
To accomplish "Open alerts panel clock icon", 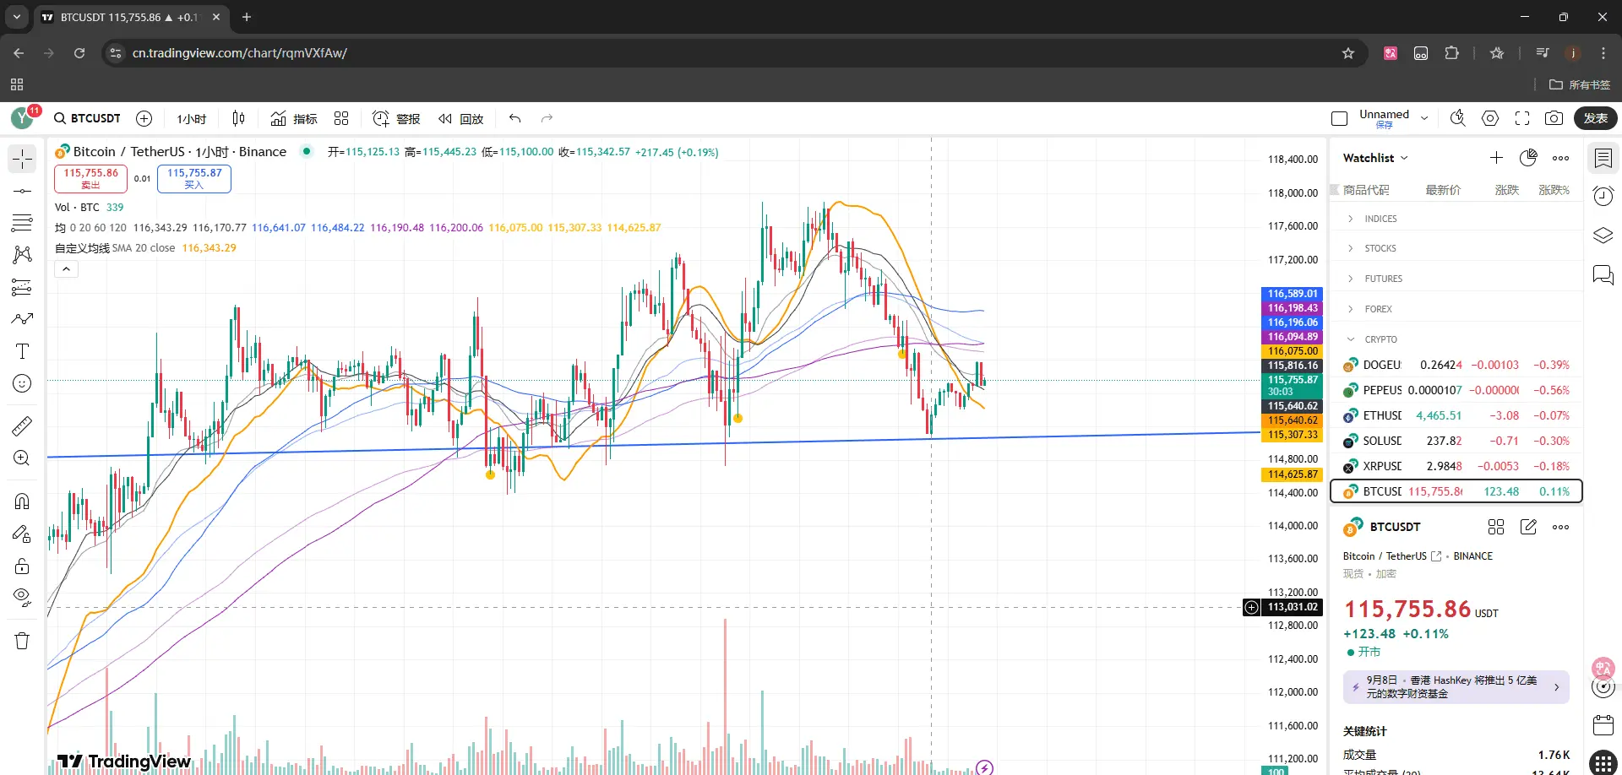I will click(x=1603, y=197).
